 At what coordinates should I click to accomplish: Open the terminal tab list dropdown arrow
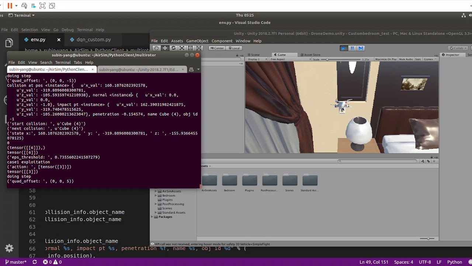tap(198, 69)
